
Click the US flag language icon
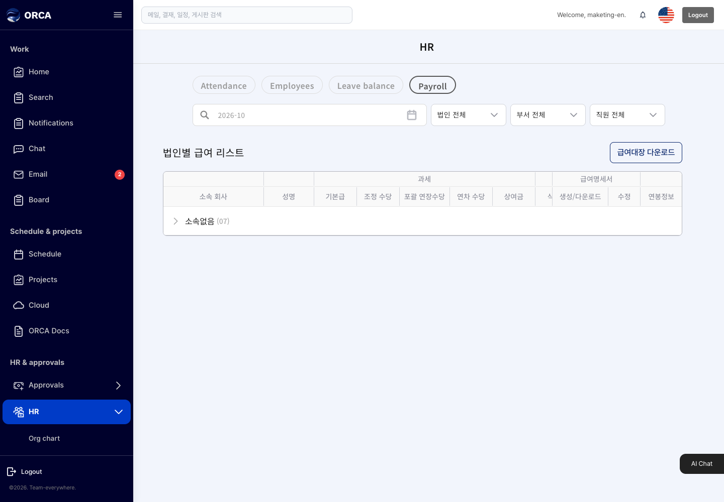666,15
